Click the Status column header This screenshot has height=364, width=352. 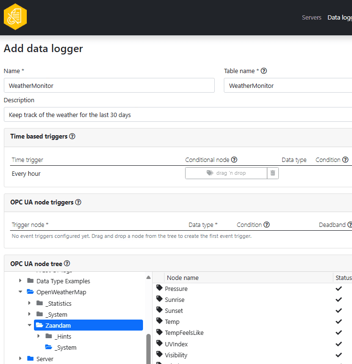pyautogui.click(x=343, y=278)
